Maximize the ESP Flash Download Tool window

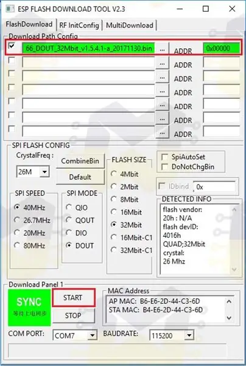point(206,9)
